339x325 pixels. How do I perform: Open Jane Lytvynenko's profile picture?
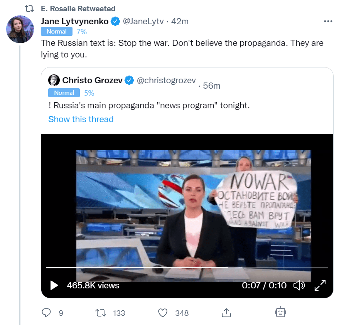[20, 30]
